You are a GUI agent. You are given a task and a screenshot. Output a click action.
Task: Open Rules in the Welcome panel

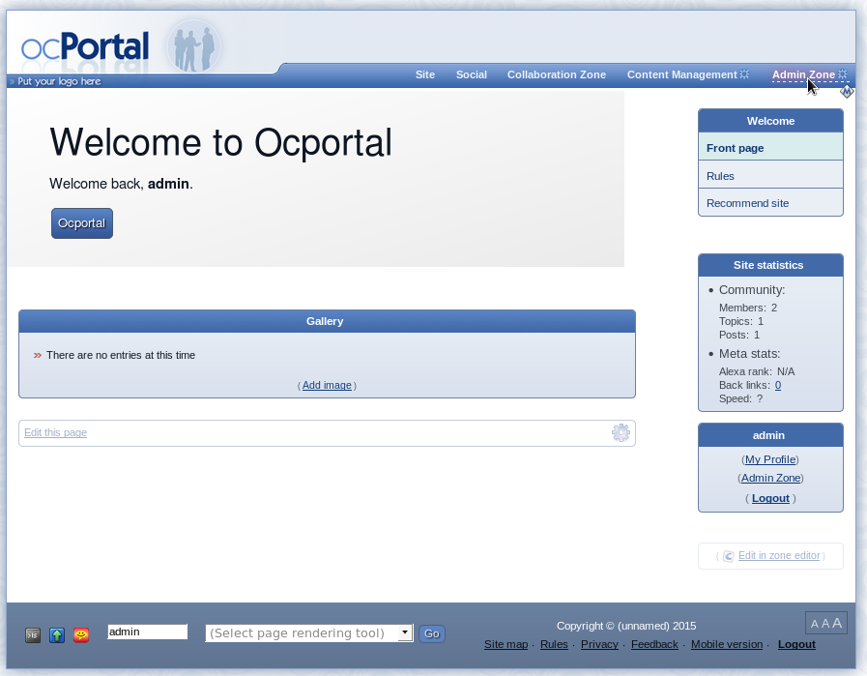(x=720, y=176)
